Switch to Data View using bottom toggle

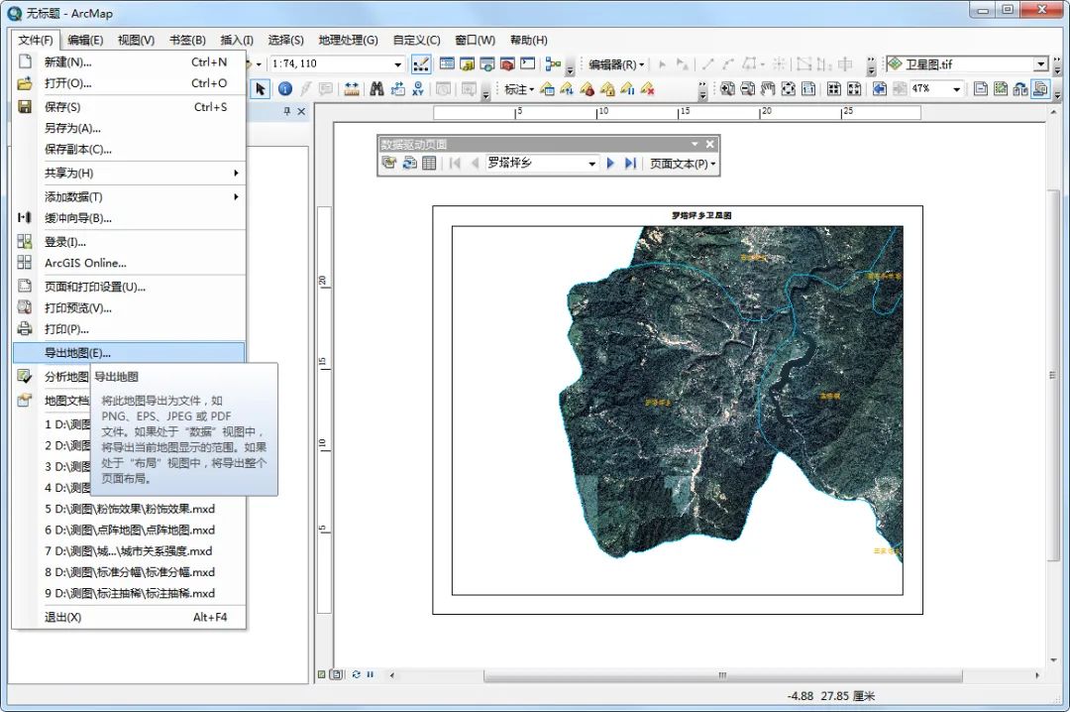click(321, 675)
